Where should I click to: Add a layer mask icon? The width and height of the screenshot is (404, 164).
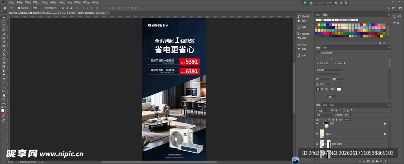(x=368, y=161)
